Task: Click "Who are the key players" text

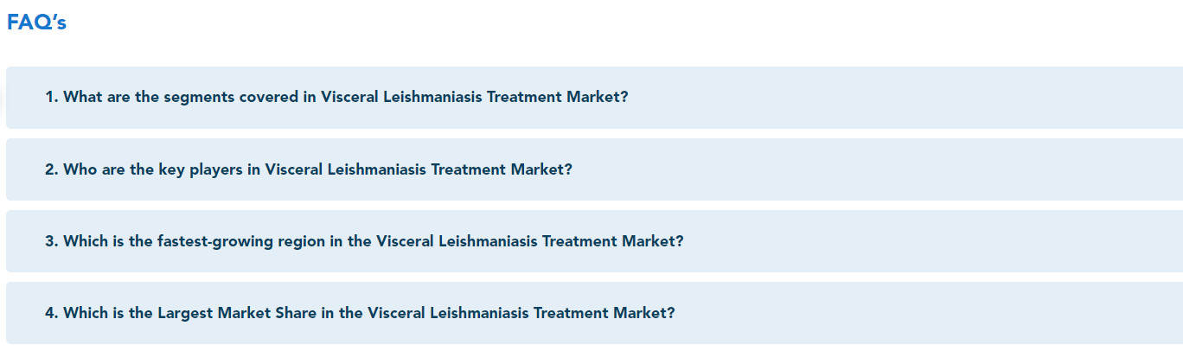Action: 152,169
